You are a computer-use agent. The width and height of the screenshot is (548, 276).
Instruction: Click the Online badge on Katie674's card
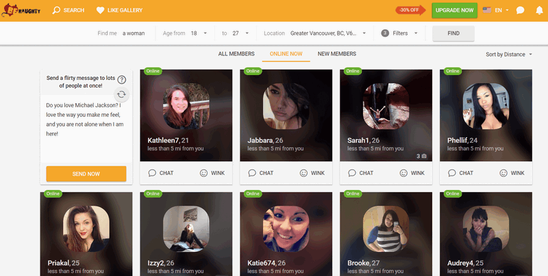[253, 194]
